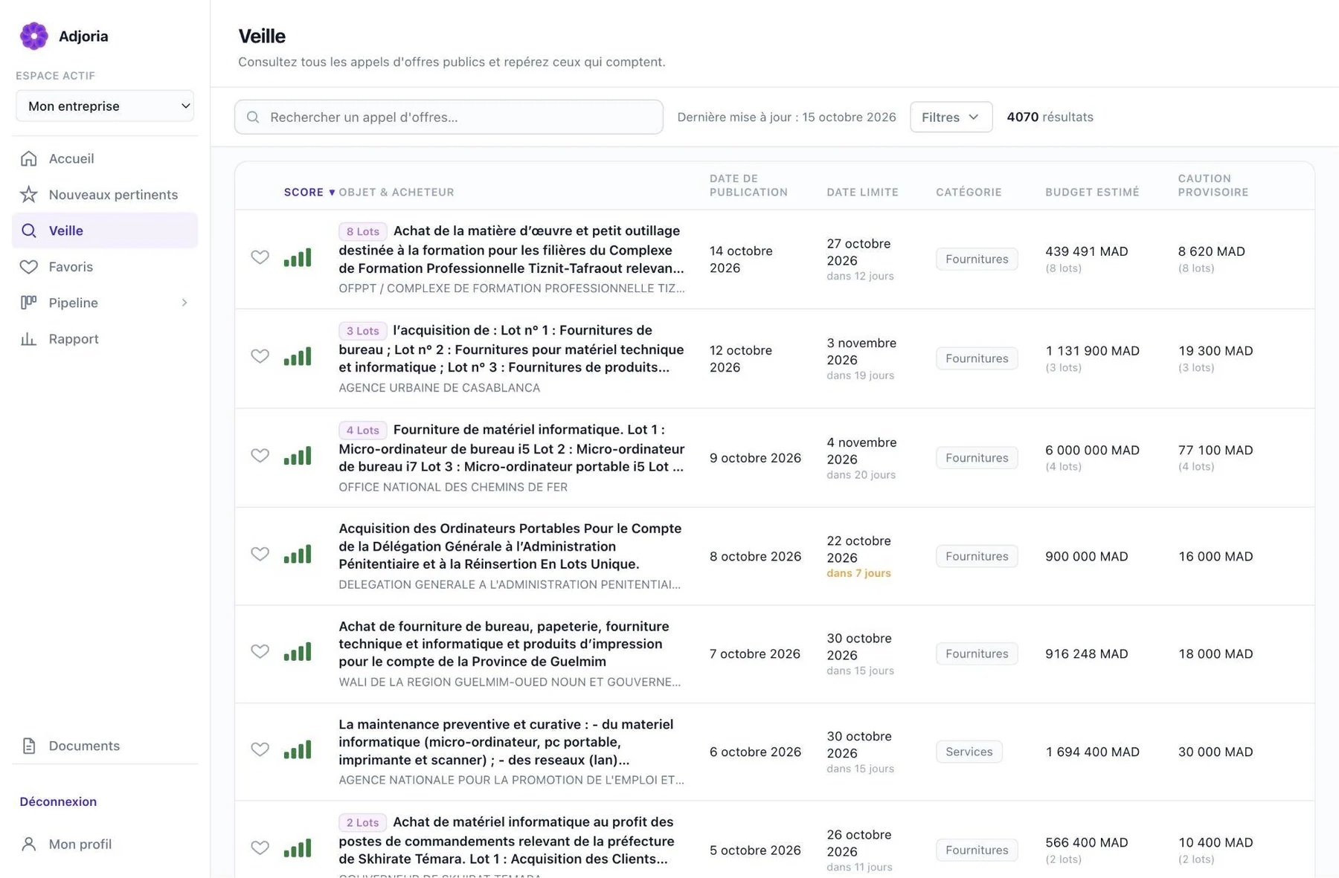Screen dimensions: 1339x878
Task: Favorite the OFPPT Tiznit-Tafraout tender
Action: click(260, 257)
